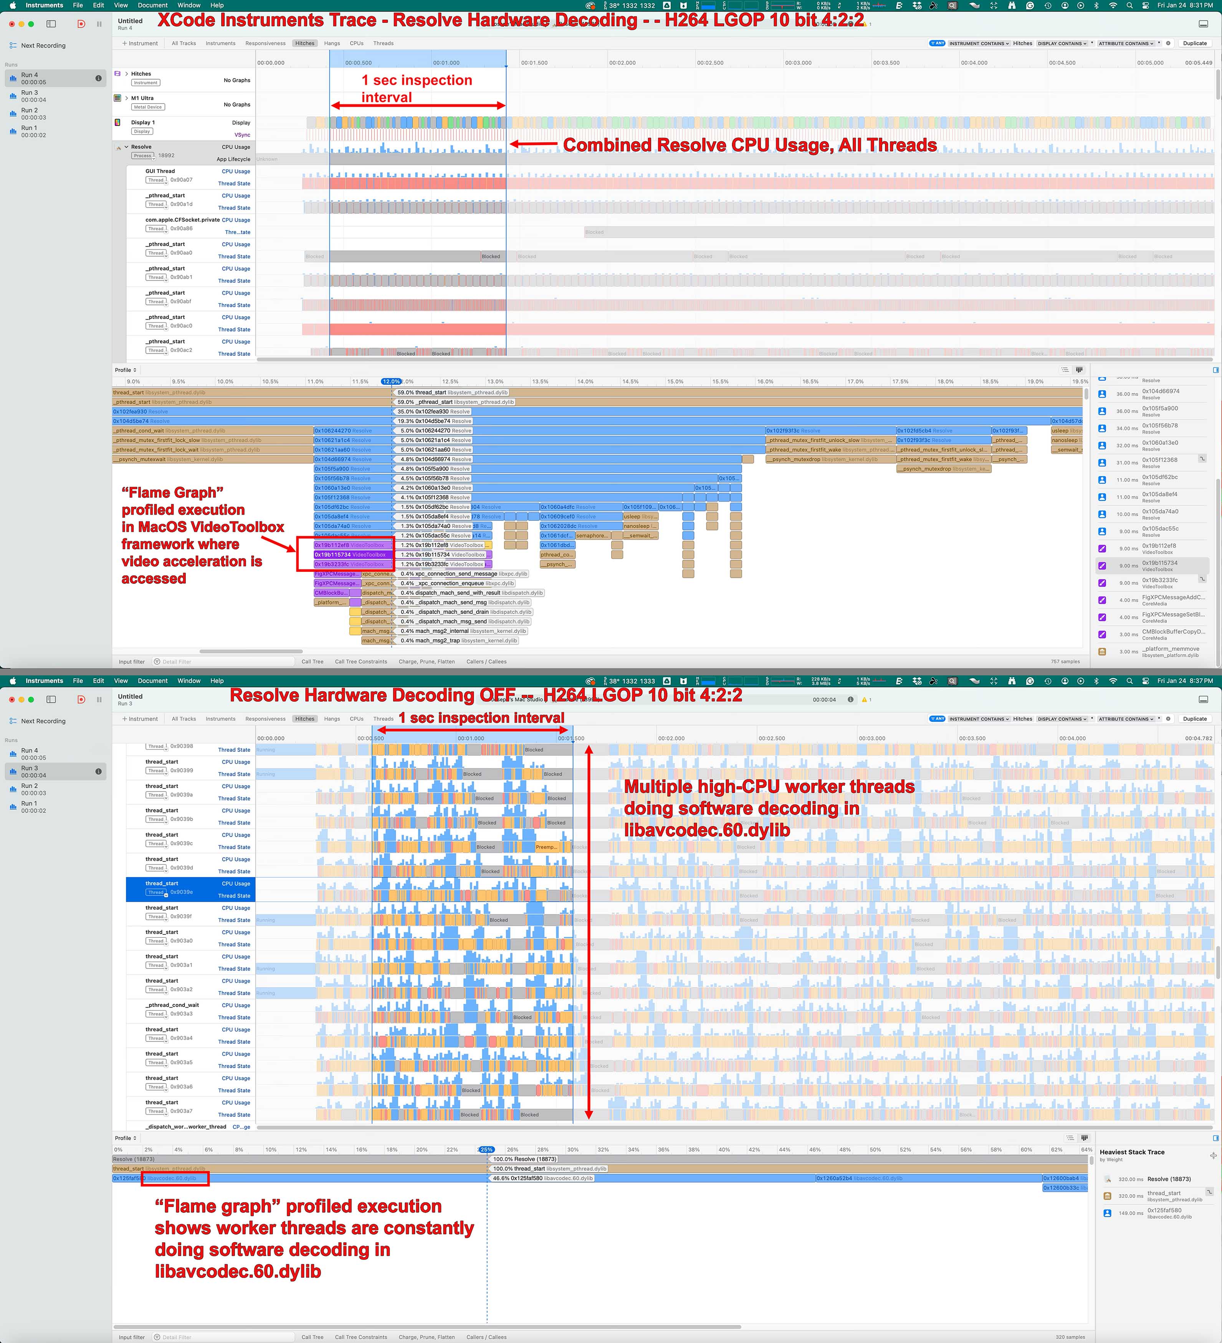Click Run 4 info icon in top sidebar

coord(99,79)
